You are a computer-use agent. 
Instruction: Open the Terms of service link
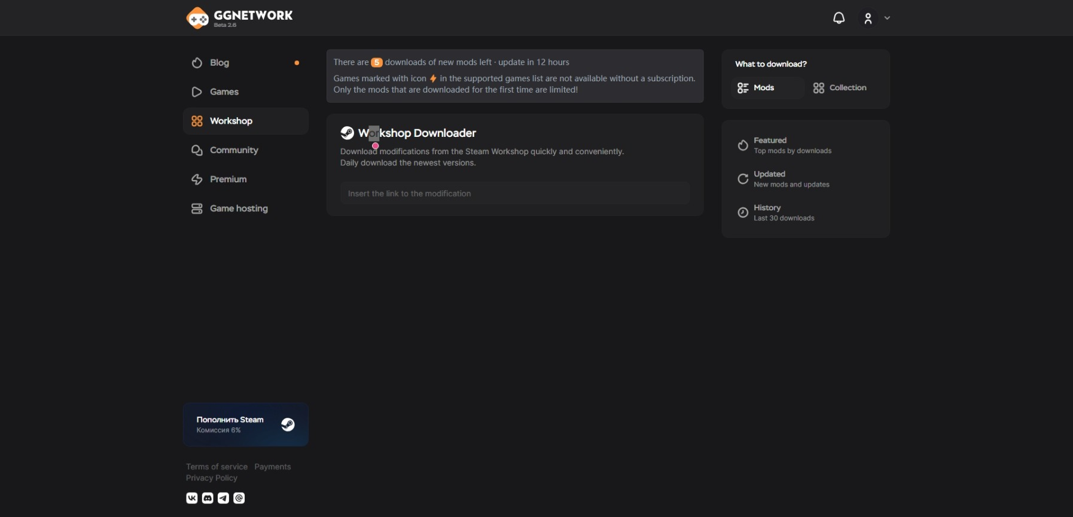217,467
